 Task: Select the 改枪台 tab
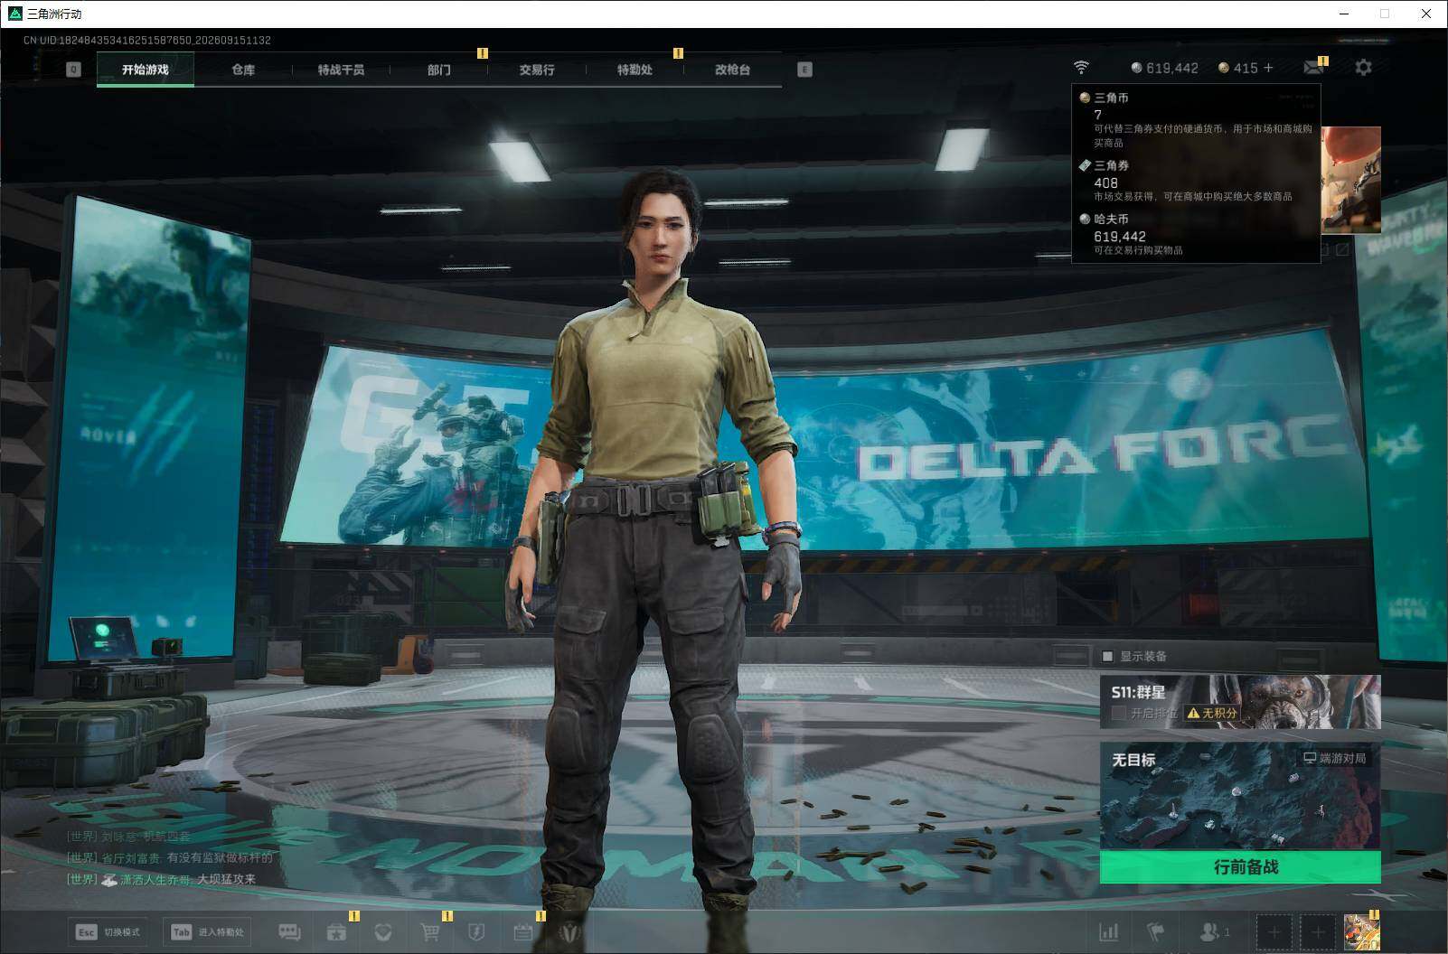coord(732,70)
